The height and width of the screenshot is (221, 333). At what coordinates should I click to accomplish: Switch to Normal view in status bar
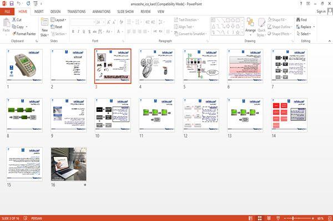click(x=251, y=218)
